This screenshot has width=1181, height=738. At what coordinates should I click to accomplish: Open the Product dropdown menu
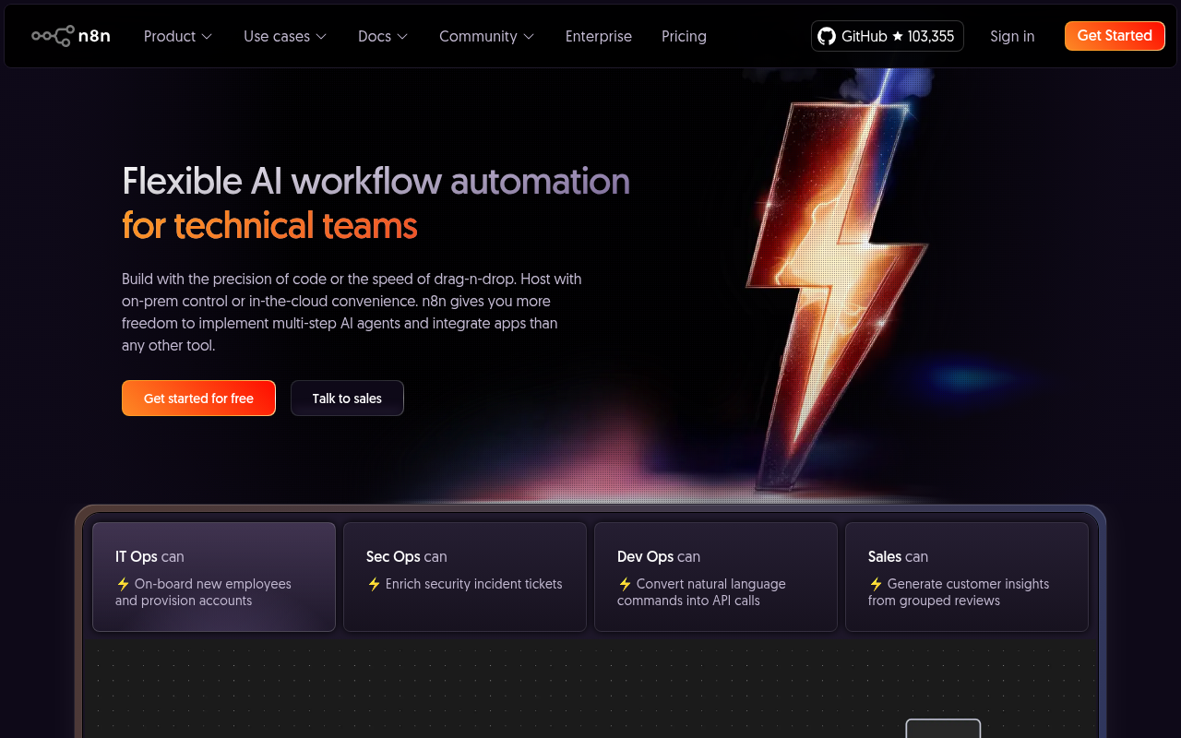[x=177, y=36]
